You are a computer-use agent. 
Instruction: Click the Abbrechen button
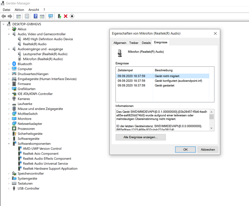[208, 149]
